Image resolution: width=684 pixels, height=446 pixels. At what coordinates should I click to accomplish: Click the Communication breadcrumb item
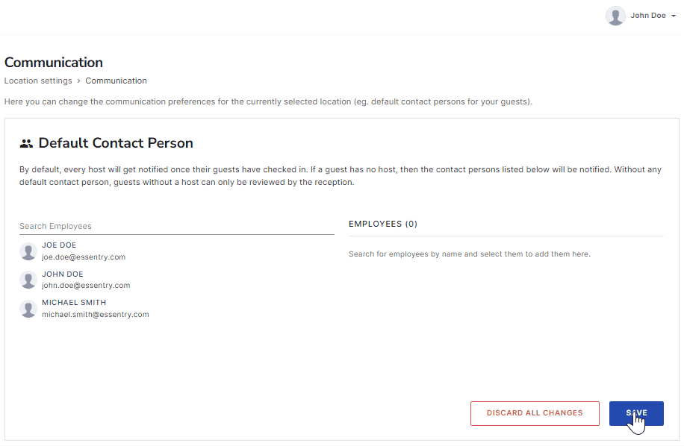(x=116, y=81)
